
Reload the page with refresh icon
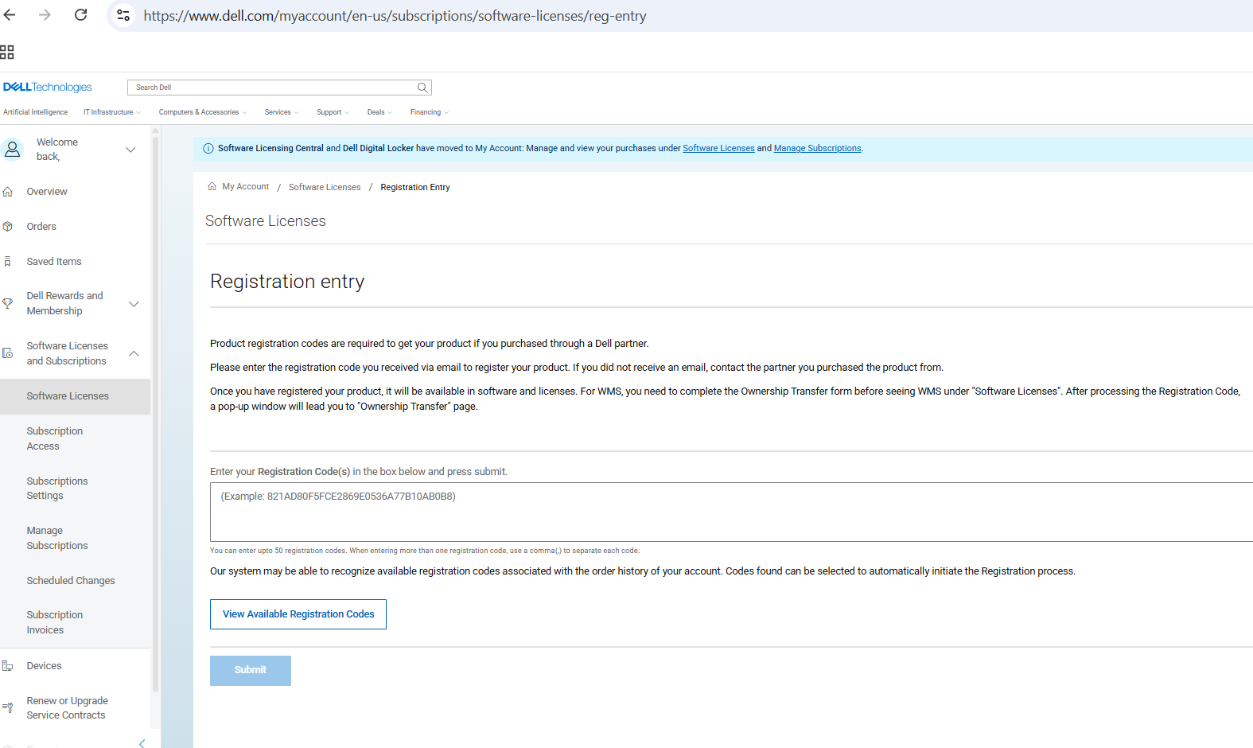80,15
